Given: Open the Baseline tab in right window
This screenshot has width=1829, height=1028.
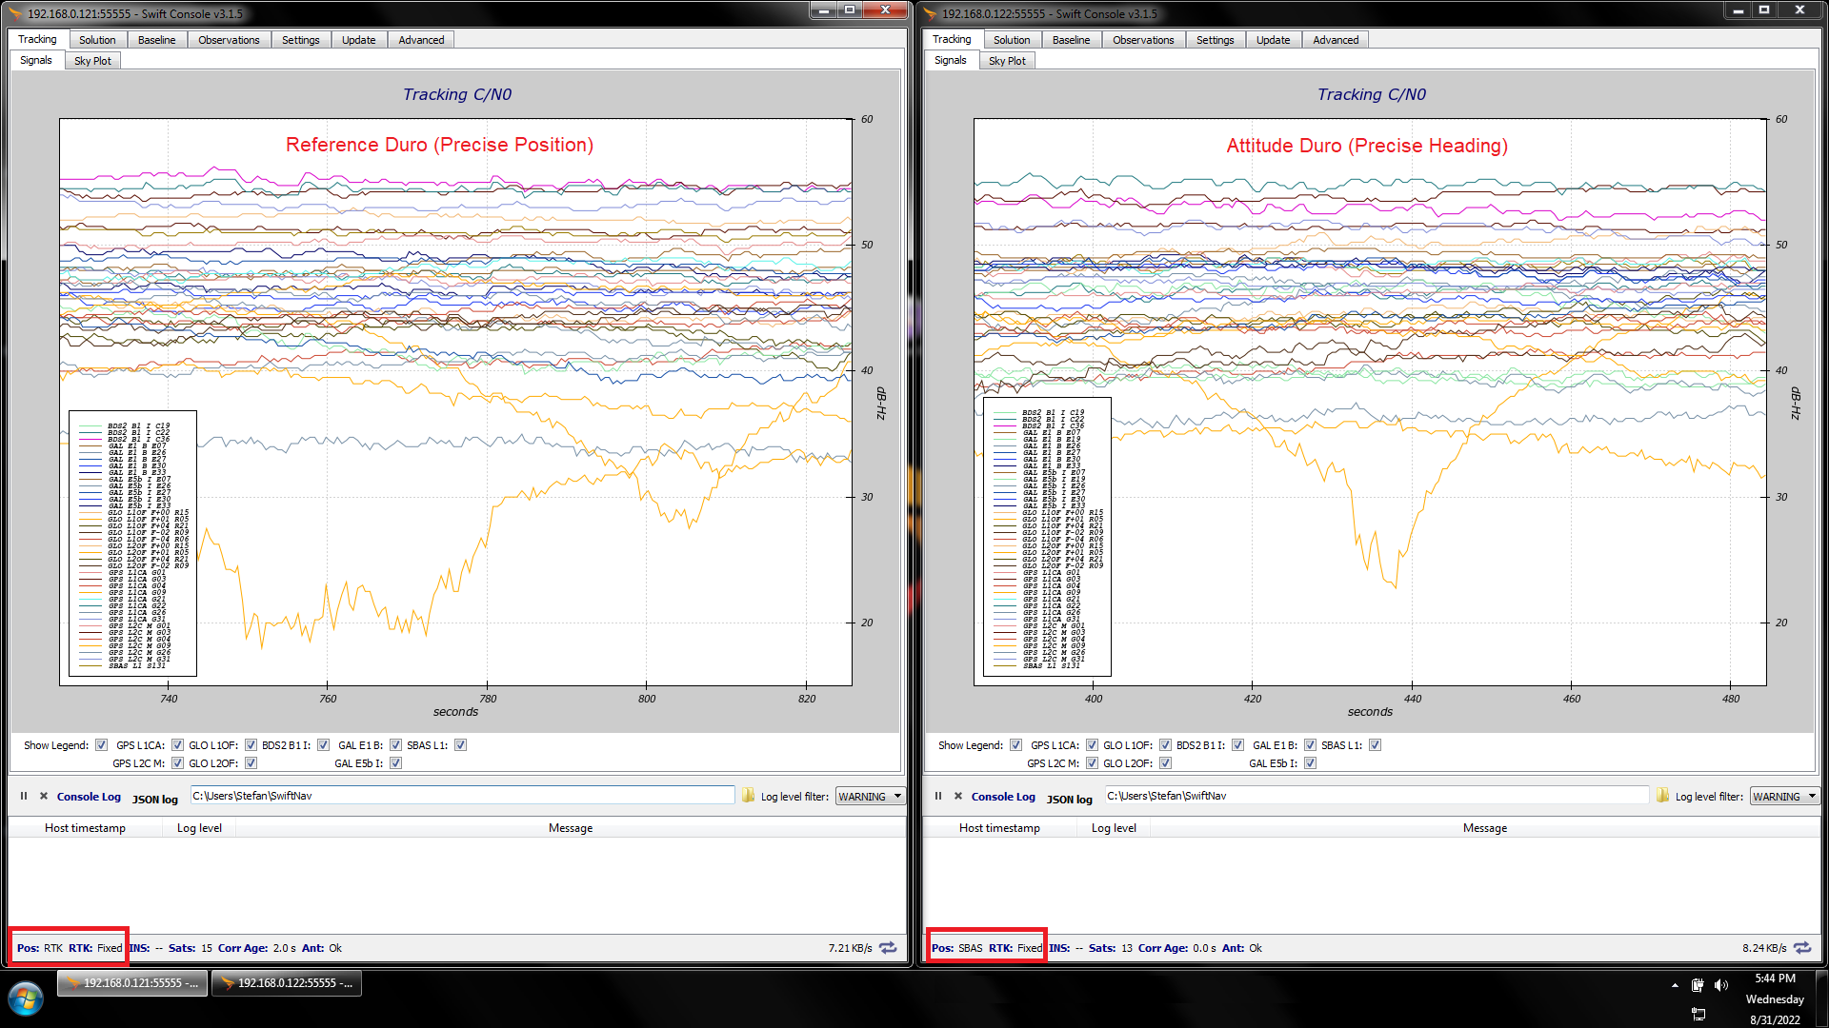Looking at the screenshot, I should [x=1071, y=40].
